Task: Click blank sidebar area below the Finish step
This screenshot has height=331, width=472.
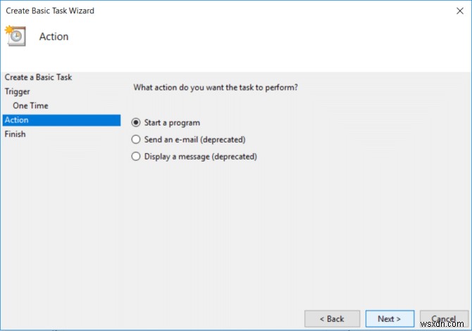Action: coord(61,225)
